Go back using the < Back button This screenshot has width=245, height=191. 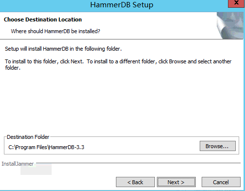(135, 182)
